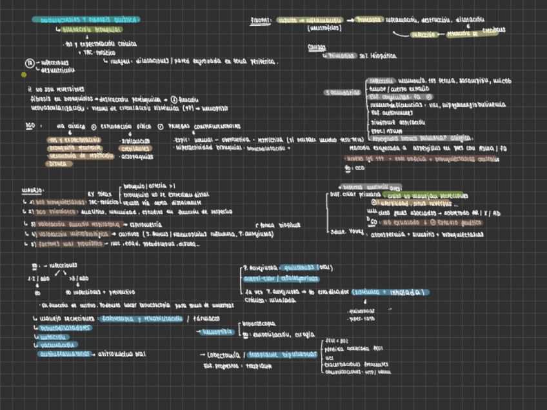Click the tan highlighted 'neumonía de repetición'
This screenshot has height=410, width=547.
81,156
